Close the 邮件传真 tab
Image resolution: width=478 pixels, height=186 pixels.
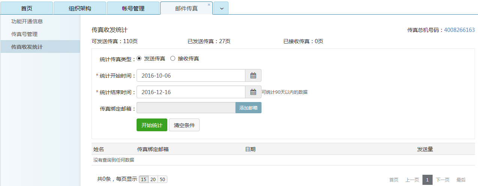(209, 5)
